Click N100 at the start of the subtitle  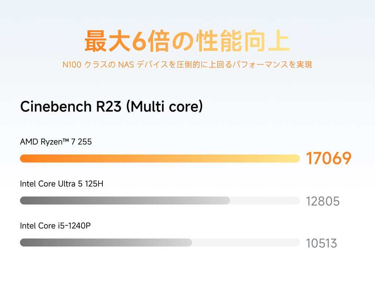point(71,65)
